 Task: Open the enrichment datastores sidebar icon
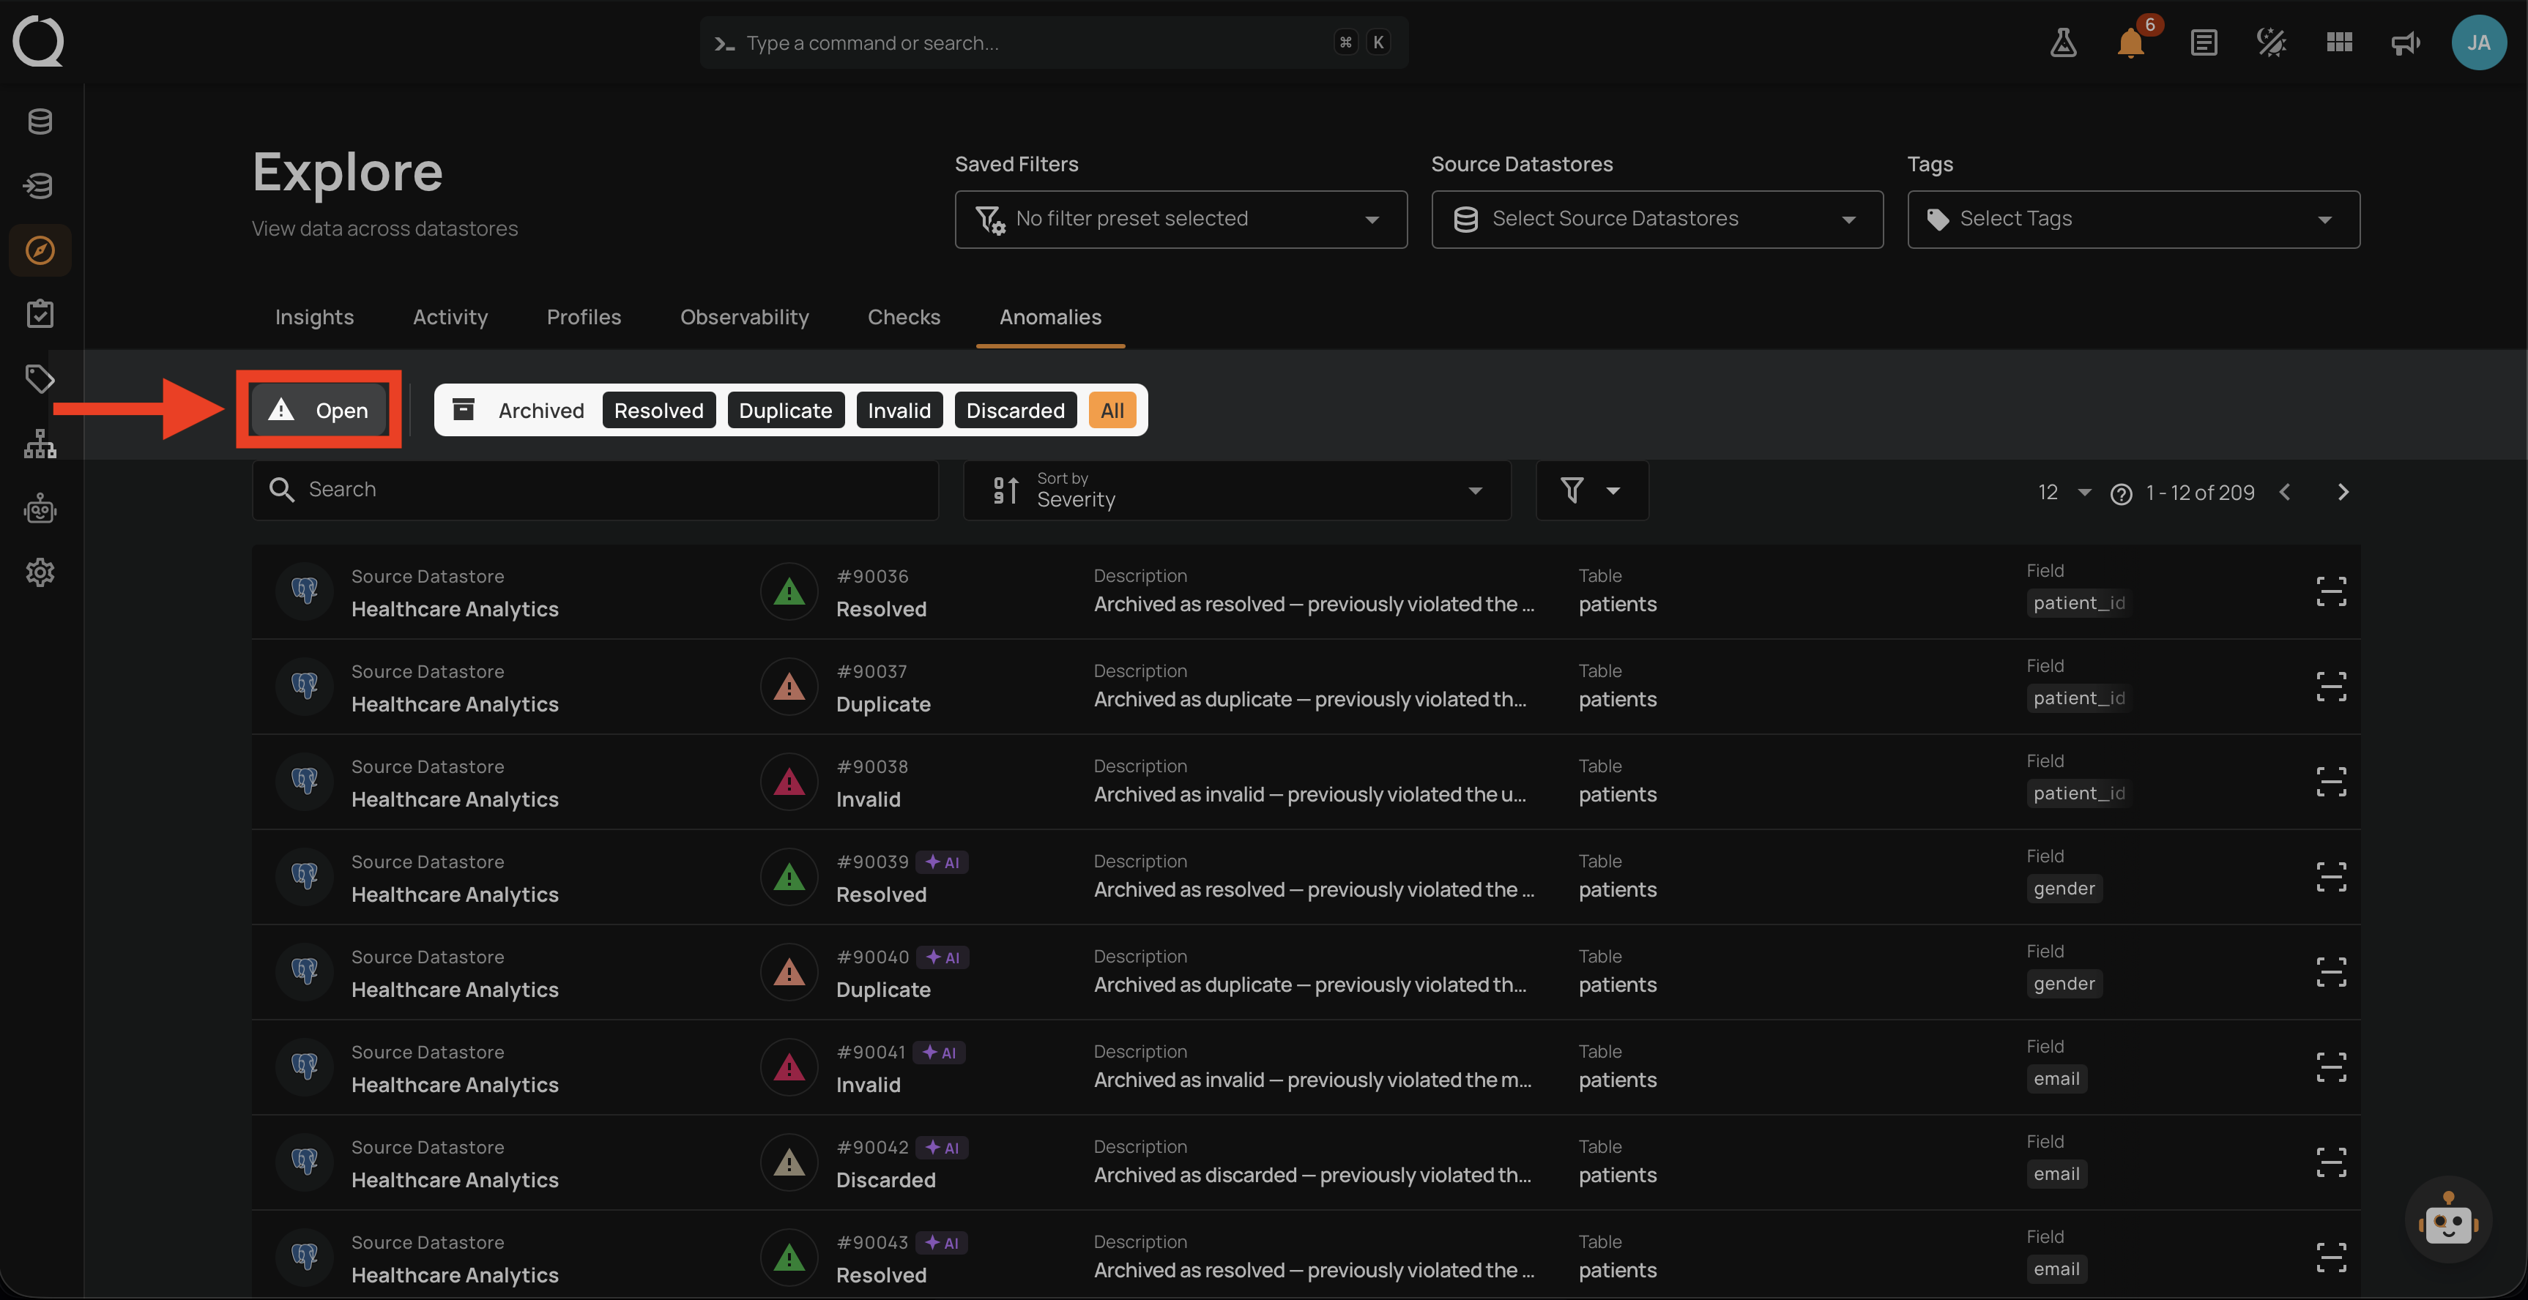(x=40, y=187)
